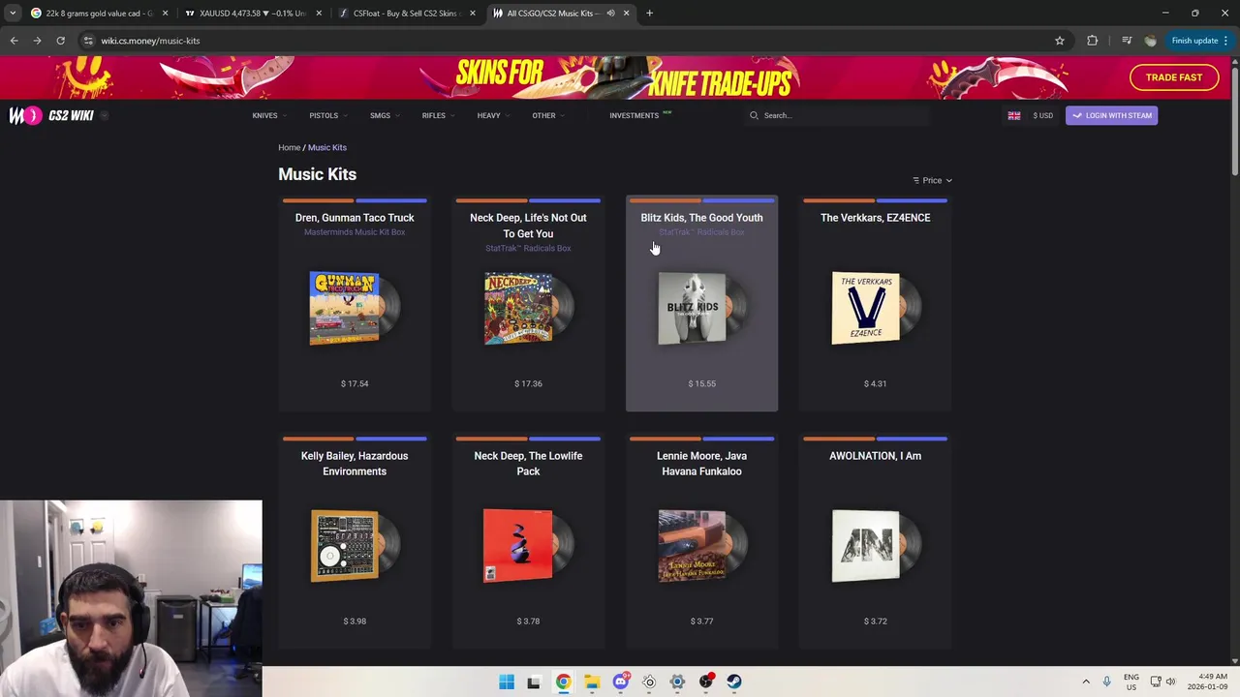Open the volume icon in tray

pyautogui.click(x=1170, y=682)
